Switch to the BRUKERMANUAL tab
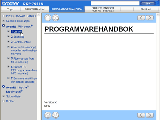This screenshot has width=160, height=120. click(35, 9)
